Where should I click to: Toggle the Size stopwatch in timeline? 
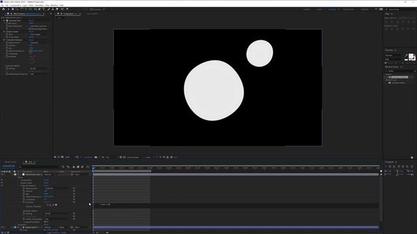pos(23,194)
